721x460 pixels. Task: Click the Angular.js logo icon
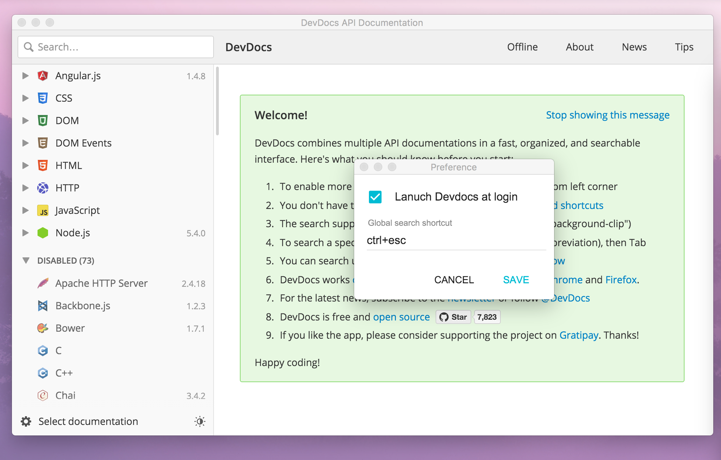click(43, 76)
